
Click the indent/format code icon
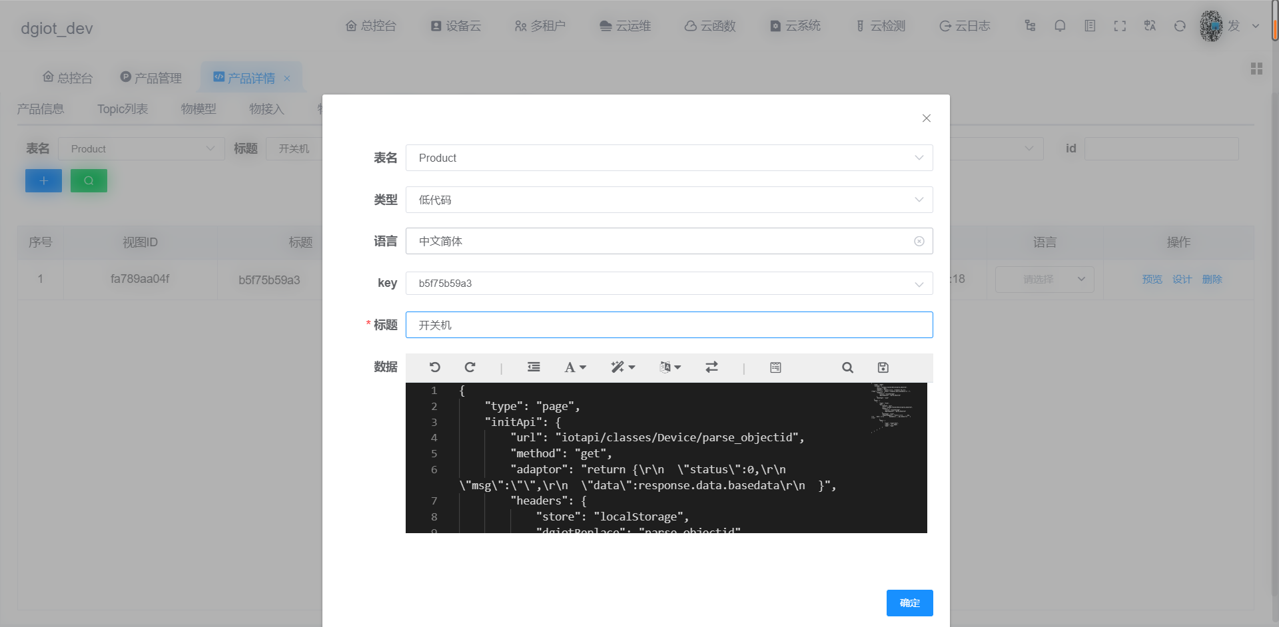coord(534,367)
